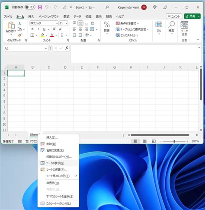
Task: Open the font name combo box
Action: point(44,23)
